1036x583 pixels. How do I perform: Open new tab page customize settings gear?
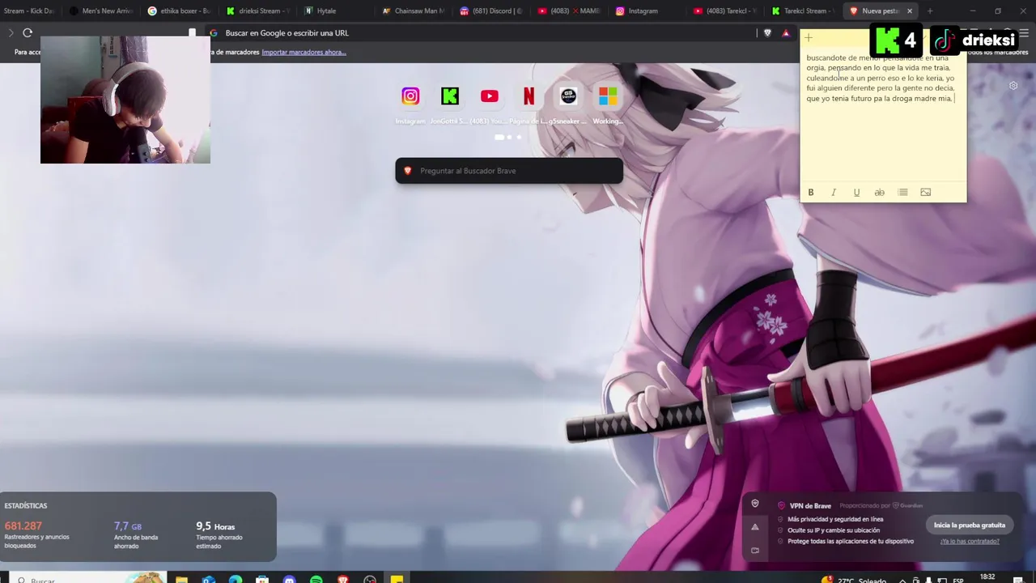click(1013, 86)
